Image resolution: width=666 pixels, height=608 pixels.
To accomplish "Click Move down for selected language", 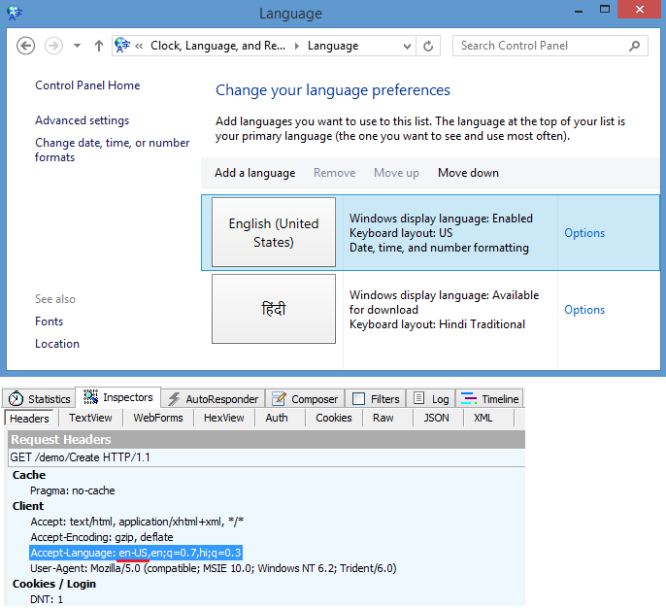I will [469, 173].
